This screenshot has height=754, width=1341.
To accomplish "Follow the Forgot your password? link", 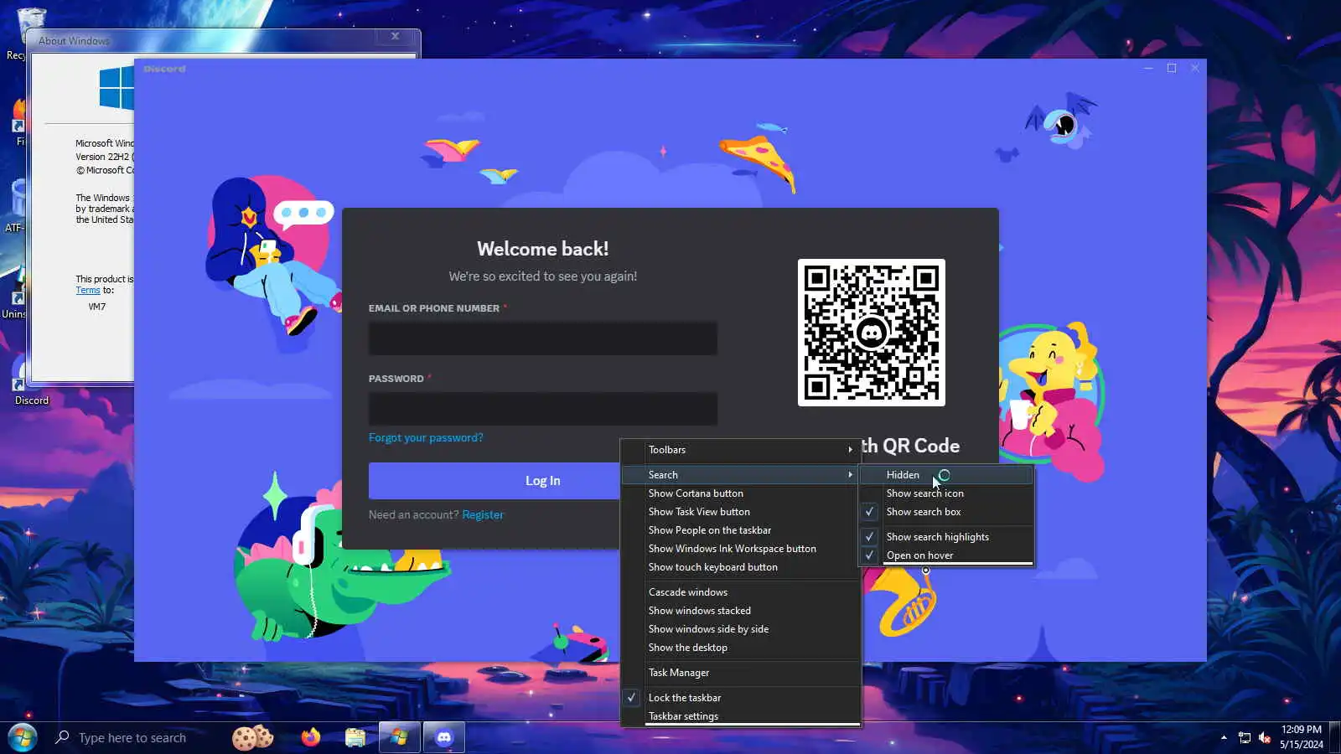I will pos(426,437).
